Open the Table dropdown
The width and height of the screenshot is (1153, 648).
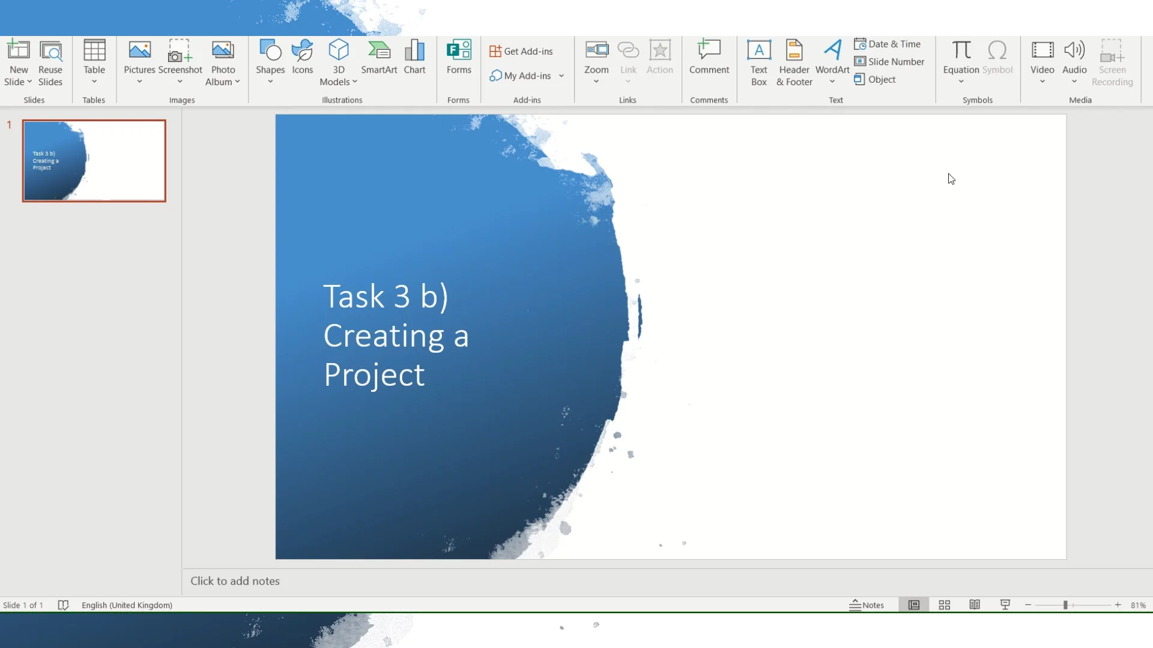pyautogui.click(x=94, y=82)
